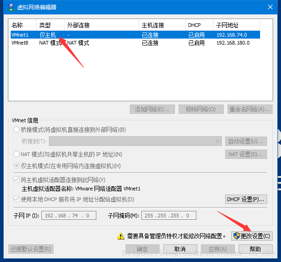Open the NAT 设置(S)... button
The width and height of the screenshot is (281, 262).
(x=246, y=154)
